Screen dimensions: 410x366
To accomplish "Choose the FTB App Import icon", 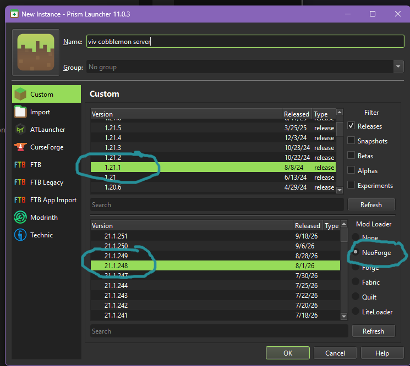I will pyautogui.click(x=20, y=200).
